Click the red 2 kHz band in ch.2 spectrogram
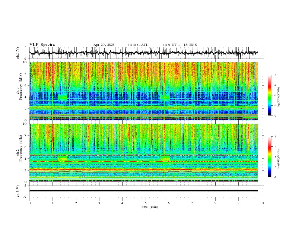 point(144,170)
